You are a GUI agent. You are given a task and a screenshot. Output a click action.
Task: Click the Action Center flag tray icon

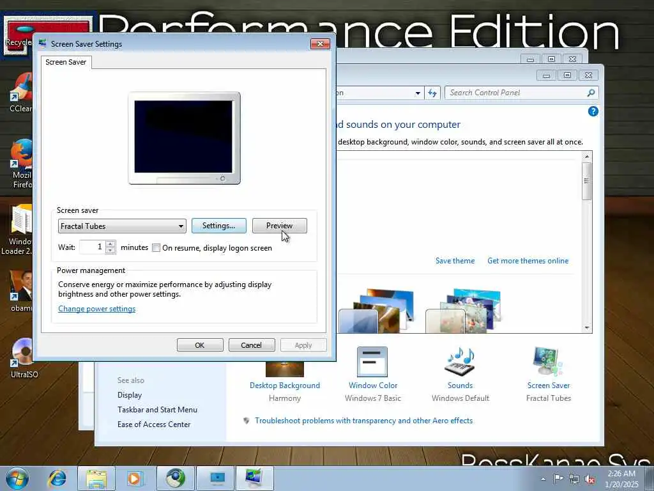coord(558,479)
